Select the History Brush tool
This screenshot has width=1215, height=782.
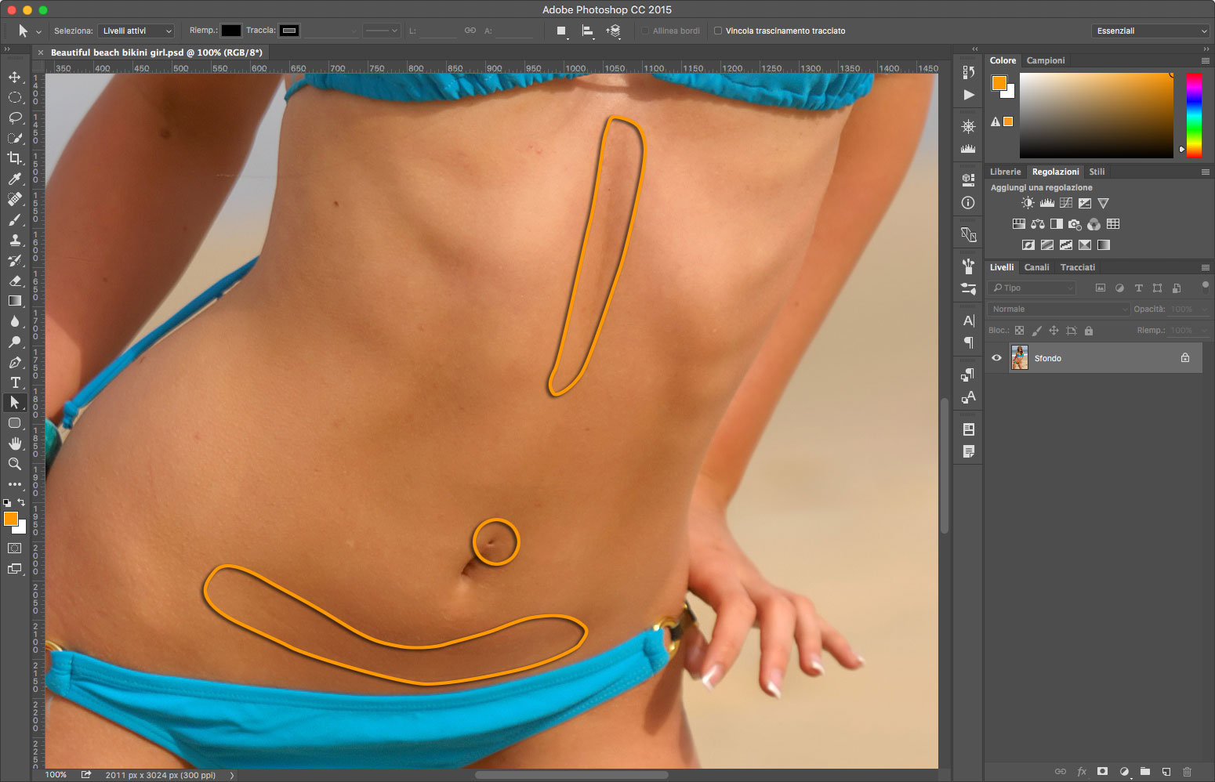tap(14, 260)
